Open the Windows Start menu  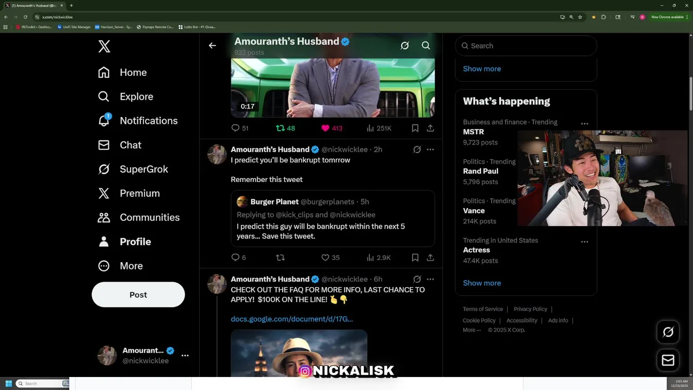point(9,383)
